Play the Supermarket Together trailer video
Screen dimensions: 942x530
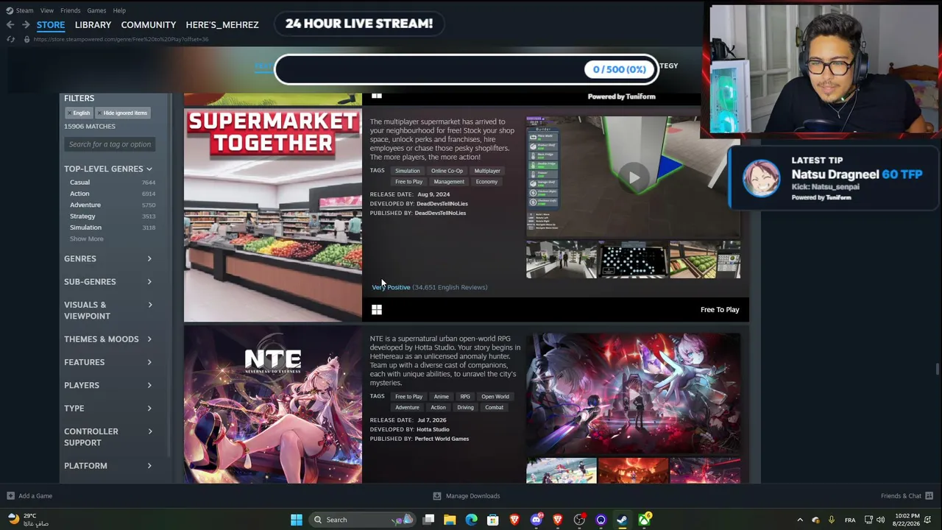pyautogui.click(x=634, y=177)
